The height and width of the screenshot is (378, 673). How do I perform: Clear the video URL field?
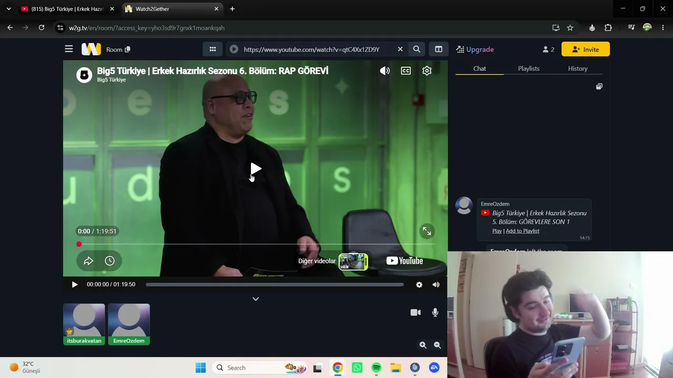pos(400,49)
